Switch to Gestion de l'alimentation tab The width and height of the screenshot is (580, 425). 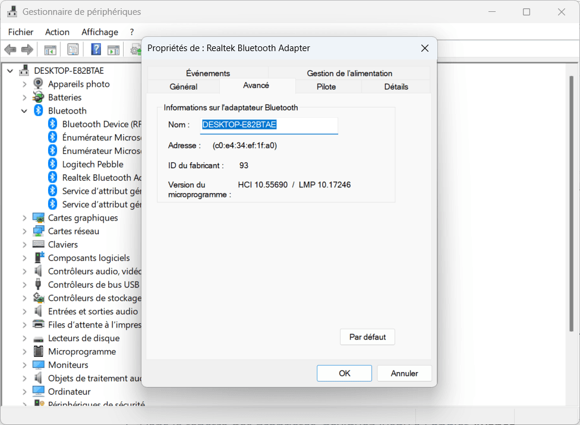click(349, 73)
